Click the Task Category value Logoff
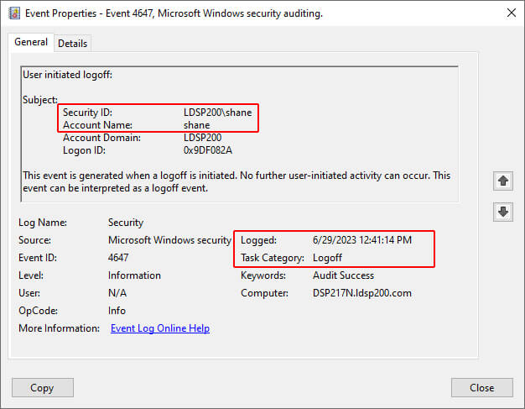 pyautogui.click(x=328, y=258)
